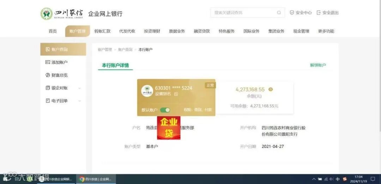The width and height of the screenshot is (381, 184).
Task: Click the Chrome icon in the taskbar
Action: click(82, 179)
